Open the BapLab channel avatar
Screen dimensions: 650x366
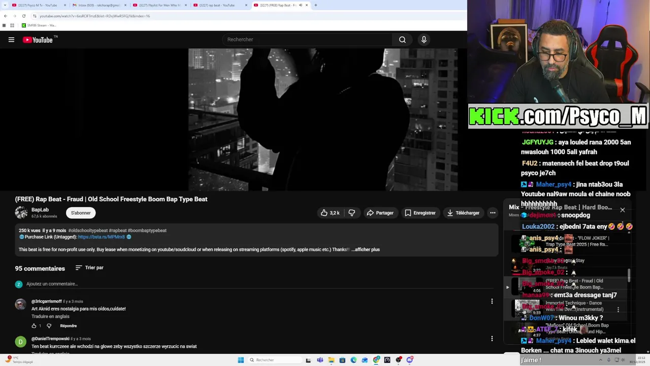(x=21, y=212)
